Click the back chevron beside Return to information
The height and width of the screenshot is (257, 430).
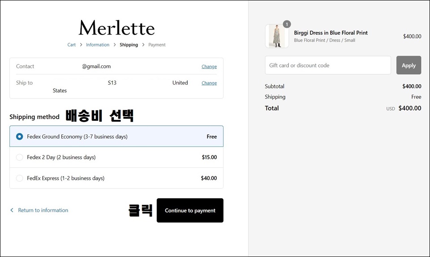[x=12, y=210]
